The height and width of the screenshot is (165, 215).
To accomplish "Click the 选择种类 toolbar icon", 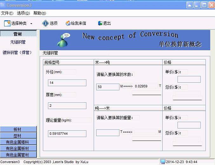I will click(x=7, y=23).
